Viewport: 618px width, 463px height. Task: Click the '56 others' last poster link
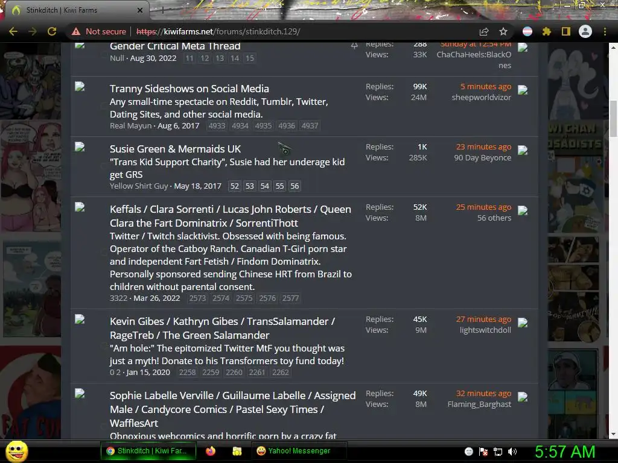tap(494, 218)
